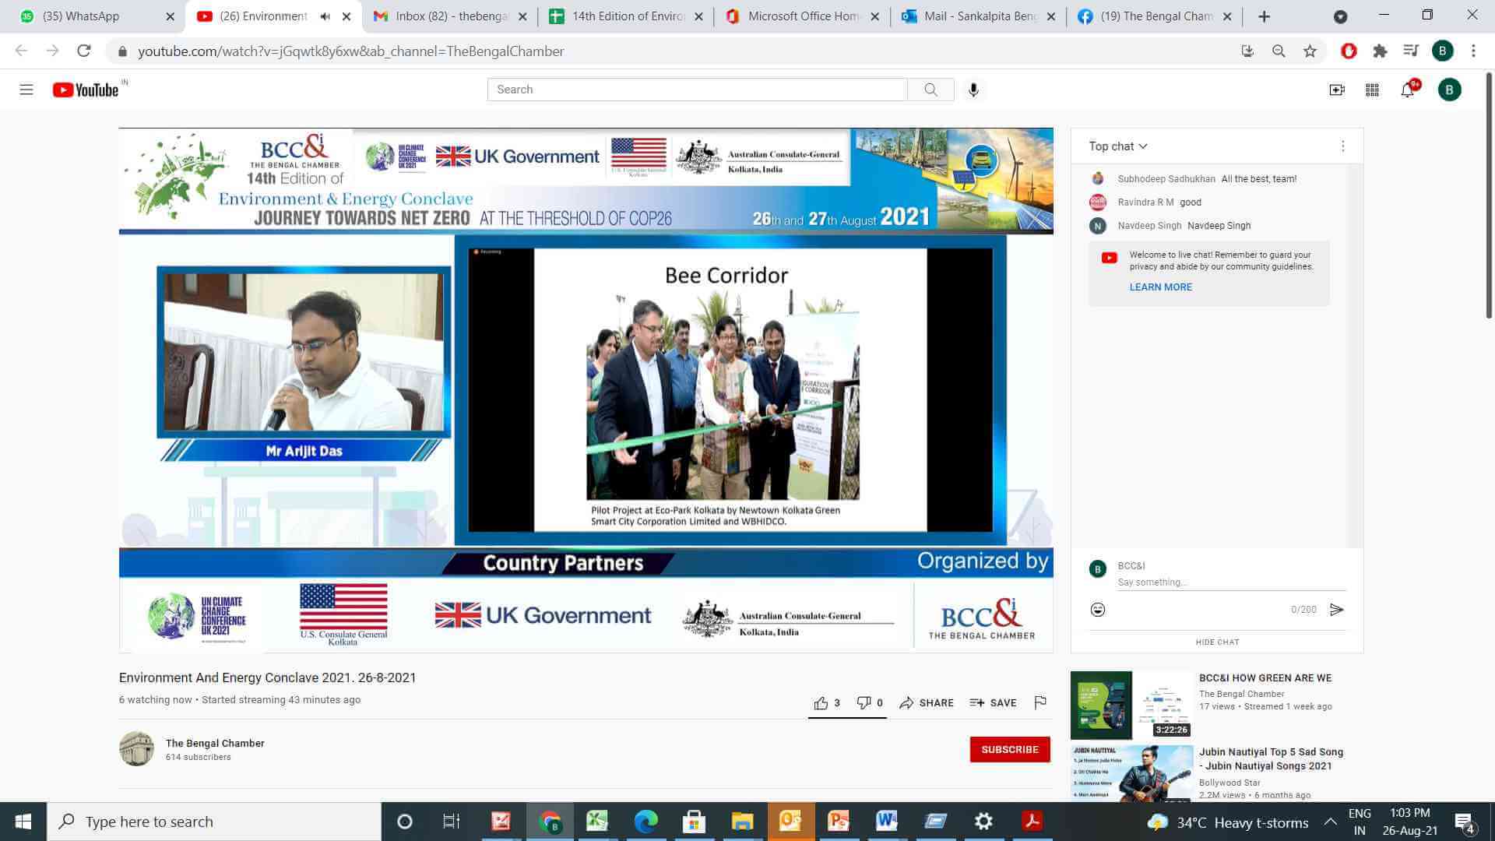Open the YouTube apps grid
This screenshot has height=841, width=1495.
pyautogui.click(x=1373, y=90)
